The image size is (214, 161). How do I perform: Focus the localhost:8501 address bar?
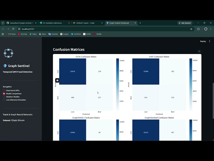(x=105, y=29)
